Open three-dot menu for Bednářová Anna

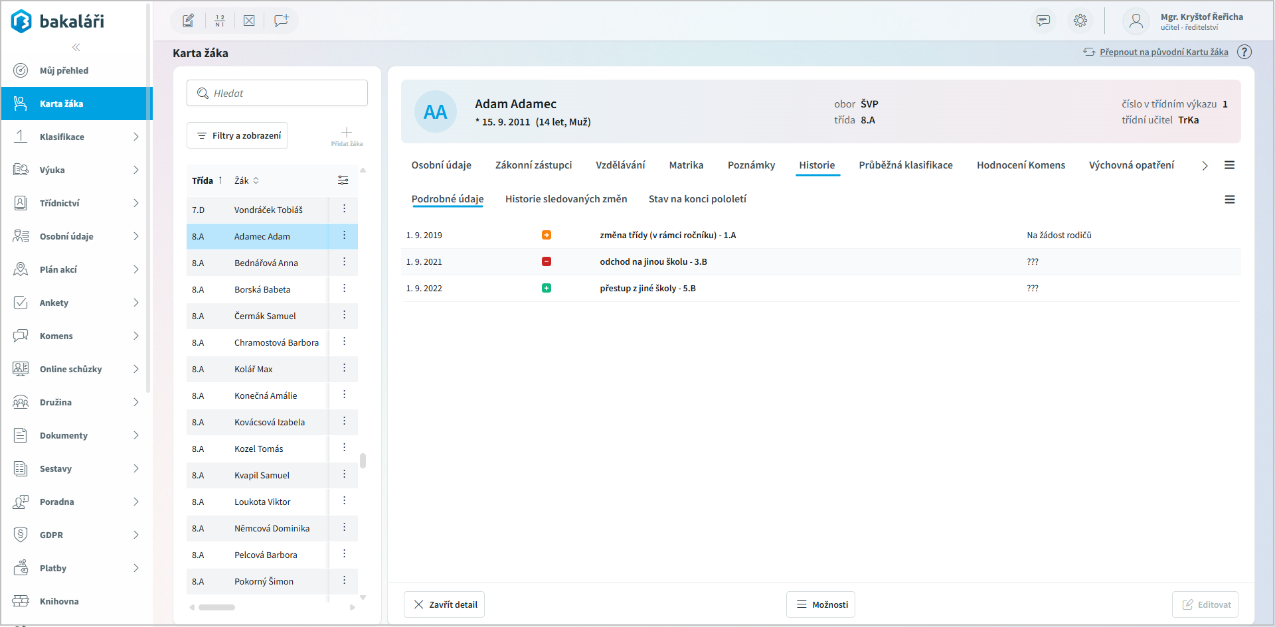click(344, 262)
